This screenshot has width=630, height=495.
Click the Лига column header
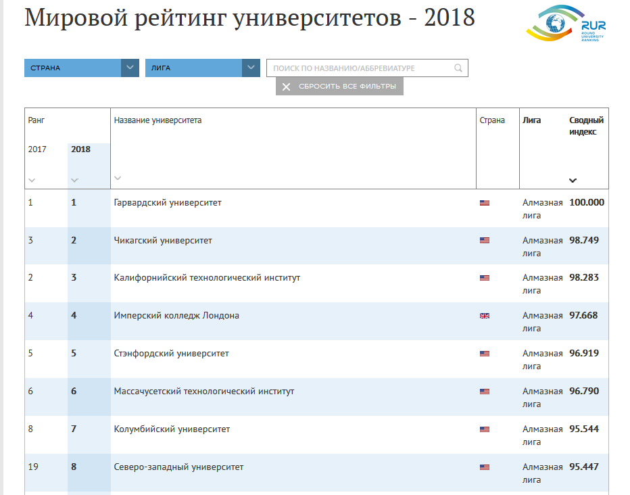point(531,120)
